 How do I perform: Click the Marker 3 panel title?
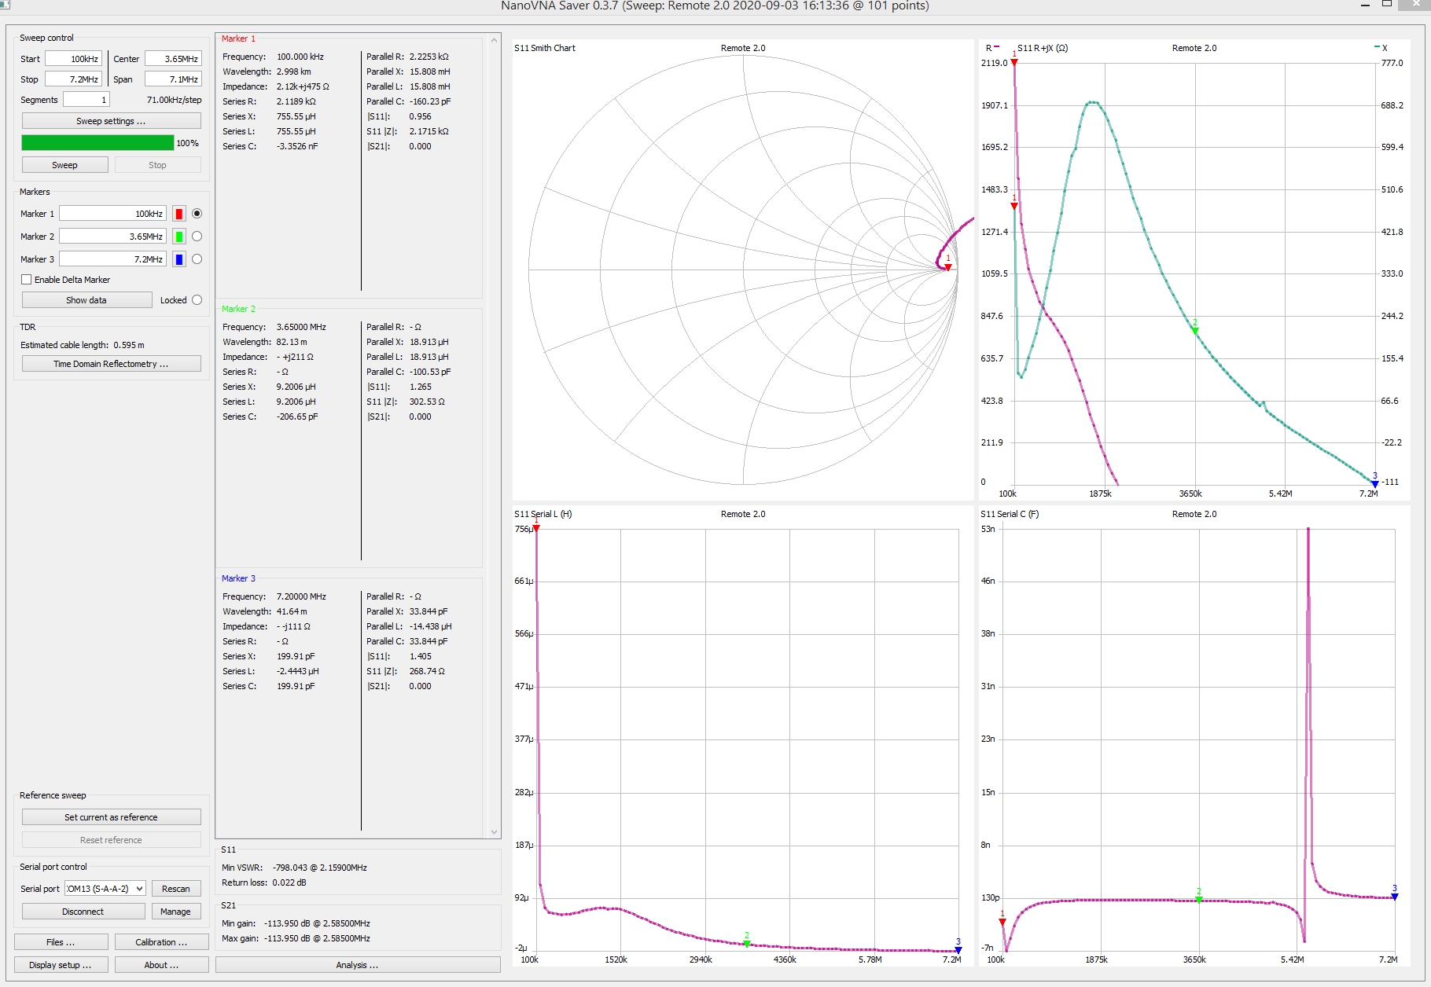pos(238,578)
